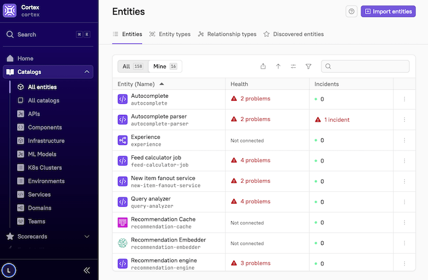View 4 problems for Feed calculator job
Viewport: 428px width, 280px height.
pos(251,160)
